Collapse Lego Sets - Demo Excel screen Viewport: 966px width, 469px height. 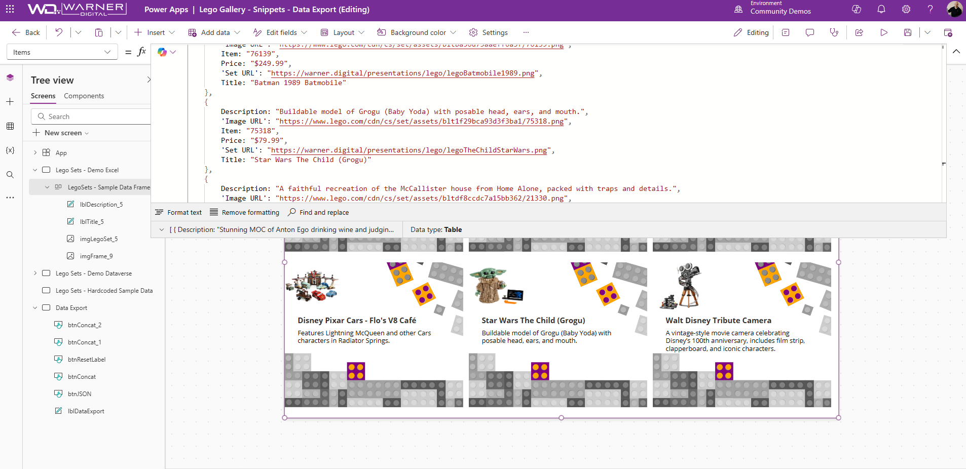click(x=35, y=170)
